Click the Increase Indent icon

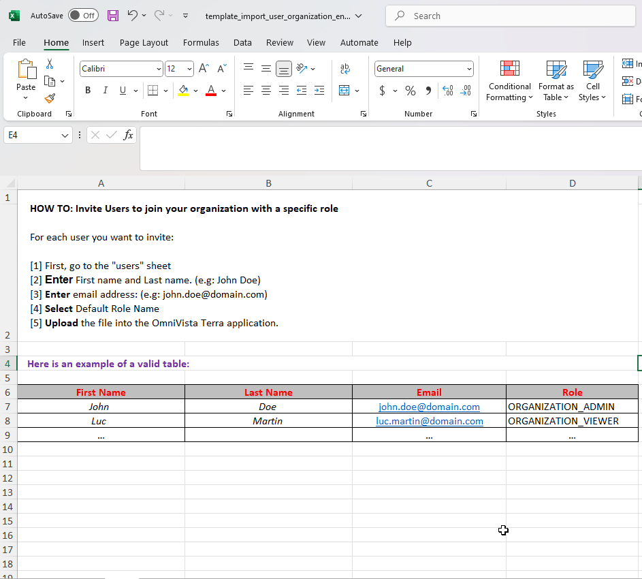(x=319, y=91)
